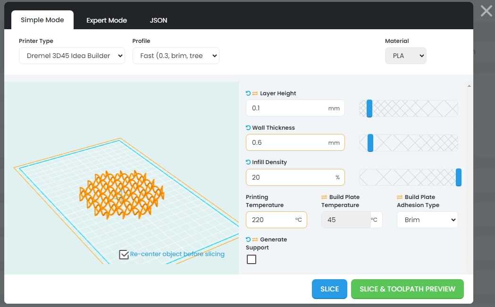This screenshot has width=495, height=307.
Task: Reset Generate Support with its blue undo icon
Action: click(248, 240)
